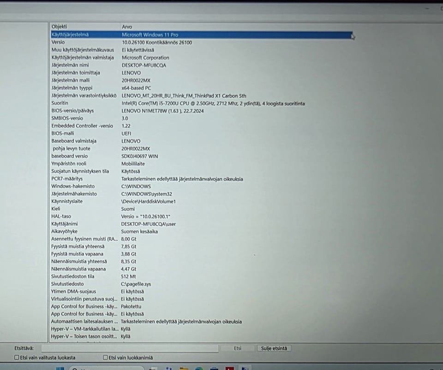Select the 'BIOS-versio/päiväys' row

coord(72,111)
